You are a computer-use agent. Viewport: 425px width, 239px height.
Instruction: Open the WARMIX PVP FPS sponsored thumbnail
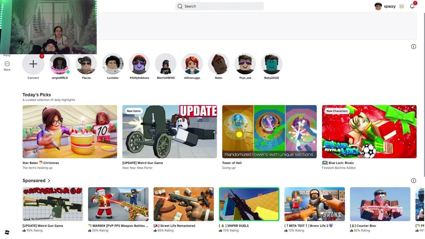[118, 204]
